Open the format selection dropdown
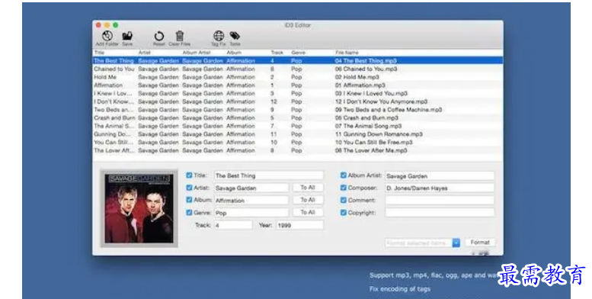 (456, 243)
